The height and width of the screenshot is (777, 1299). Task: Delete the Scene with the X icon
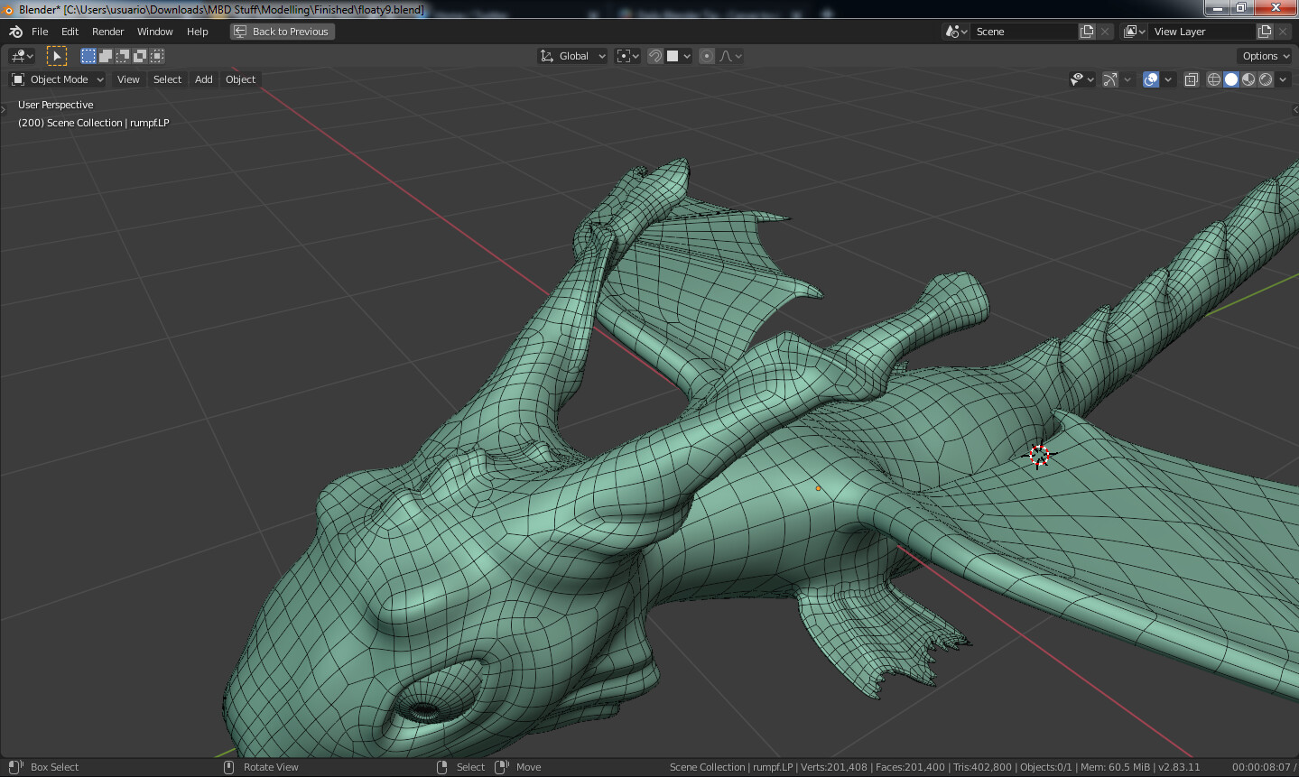pos(1105,32)
